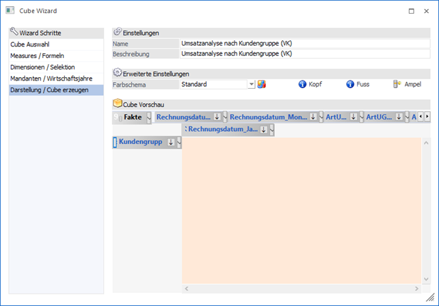Image resolution: width=439 pixels, height=306 pixels.
Task: Click the Cube Vorschau cube icon
Action: pyautogui.click(x=117, y=105)
